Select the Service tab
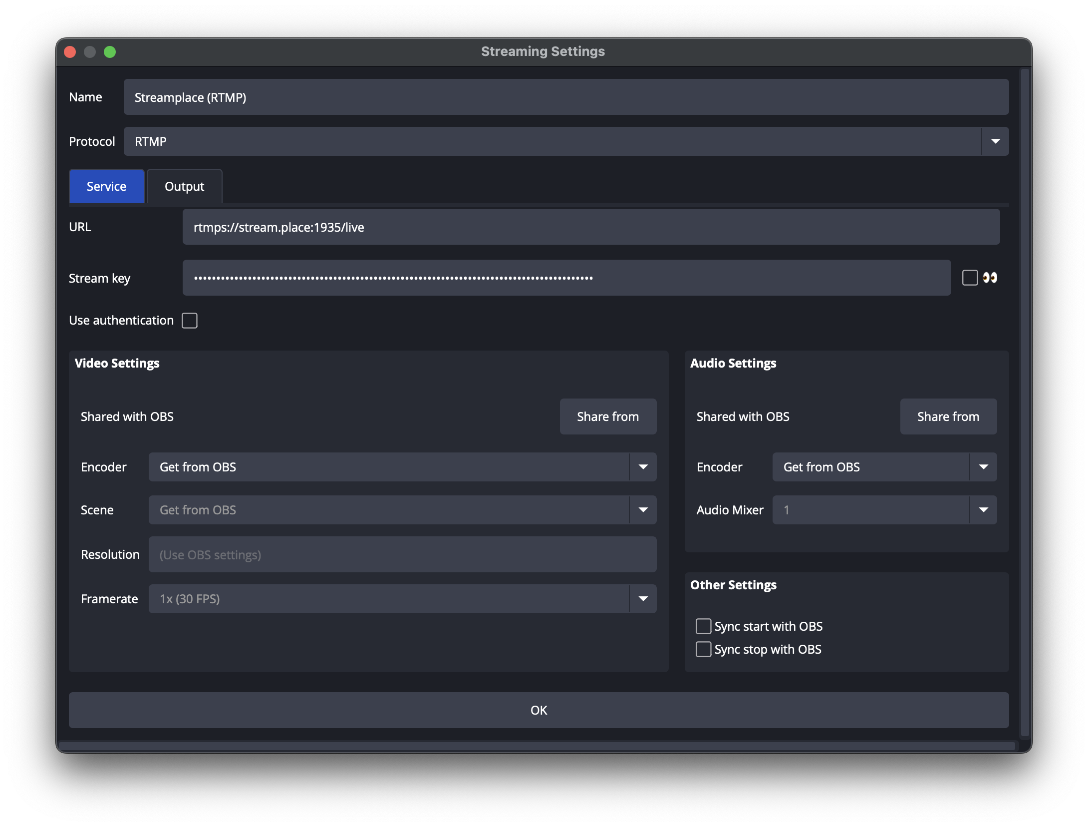Image resolution: width=1088 pixels, height=827 pixels. pos(106,186)
